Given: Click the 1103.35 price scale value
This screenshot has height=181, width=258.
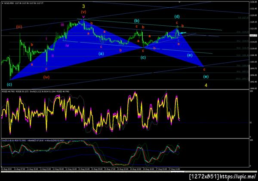Looking at the screenshot, I should 253,62.
